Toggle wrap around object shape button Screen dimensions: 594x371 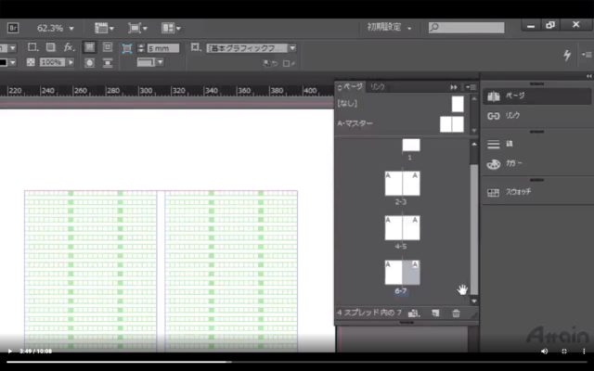(x=89, y=63)
